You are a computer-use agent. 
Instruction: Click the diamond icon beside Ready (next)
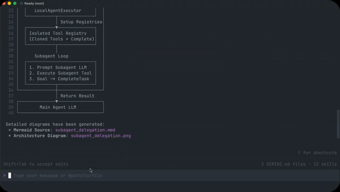coord(21,3)
